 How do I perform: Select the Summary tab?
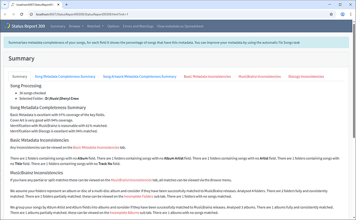(x=20, y=76)
